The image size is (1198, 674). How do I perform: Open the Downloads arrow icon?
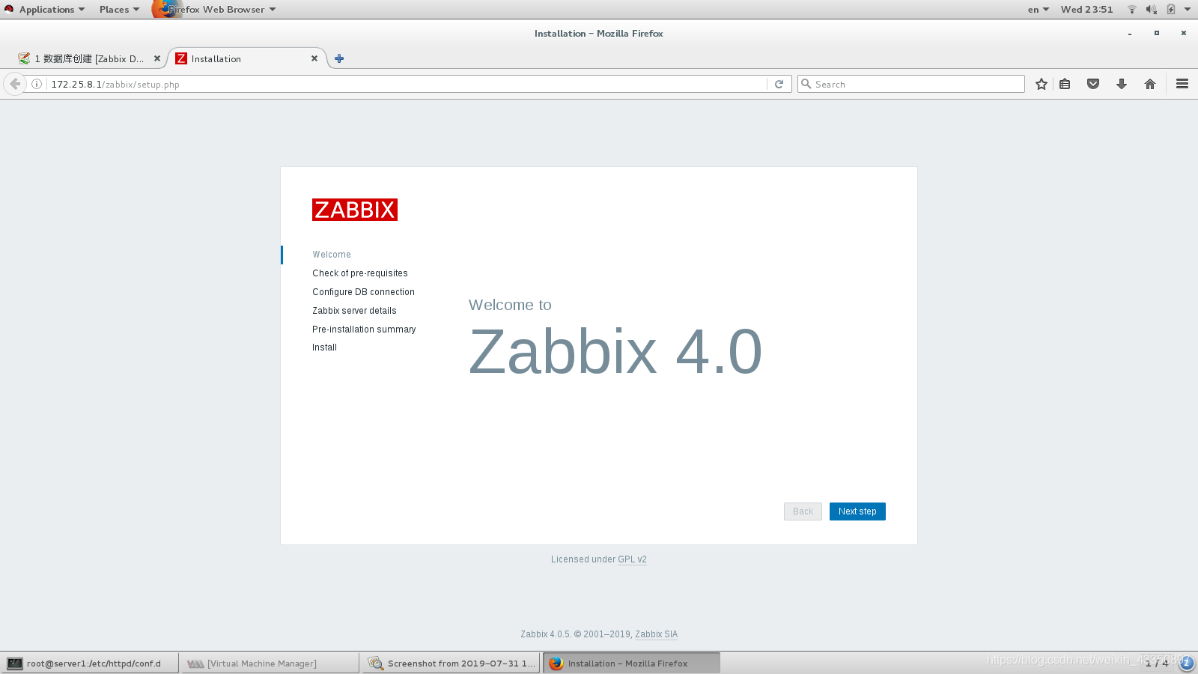coord(1122,84)
